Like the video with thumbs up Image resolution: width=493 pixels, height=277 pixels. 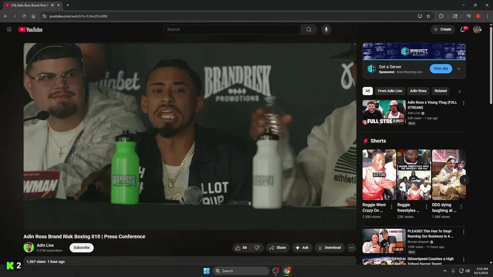[x=241, y=248]
